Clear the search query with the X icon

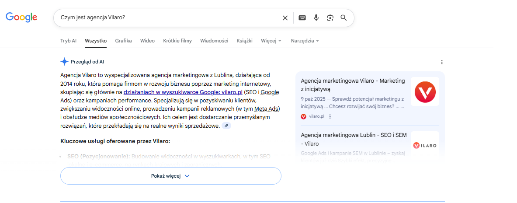pyautogui.click(x=285, y=18)
